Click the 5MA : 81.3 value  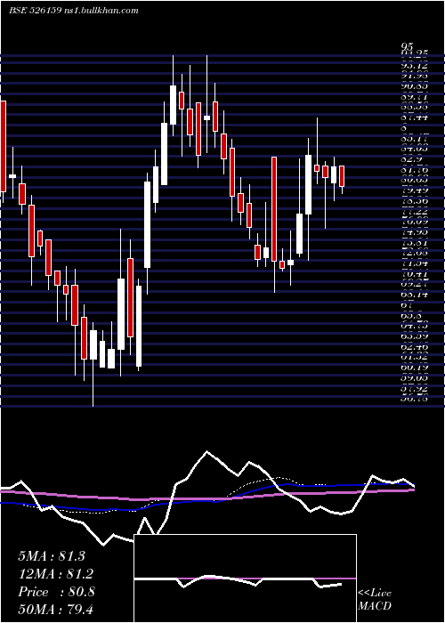coord(52,556)
